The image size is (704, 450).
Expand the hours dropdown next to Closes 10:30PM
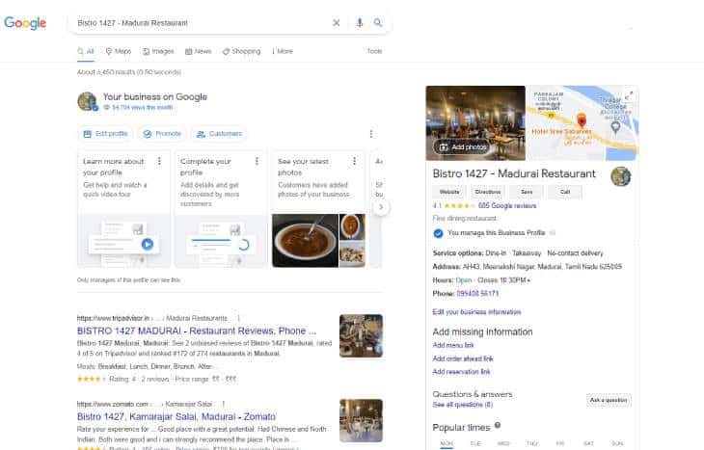(528, 280)
